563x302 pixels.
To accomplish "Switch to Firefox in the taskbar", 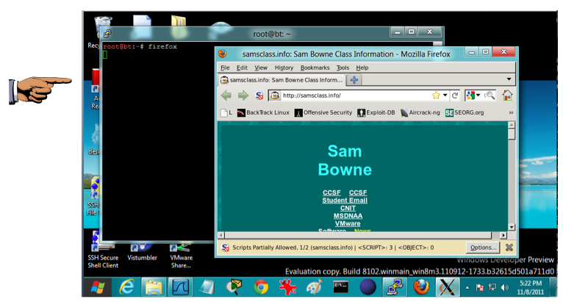I will 421,287.
